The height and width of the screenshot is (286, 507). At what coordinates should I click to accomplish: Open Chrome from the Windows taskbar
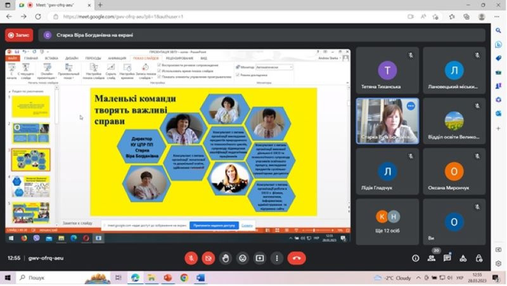point(184,278)
